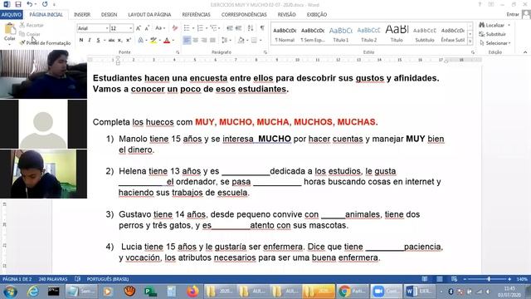531x299 pixels.
Task: Click PORTUGUÊS (BRASIL) language in status bar
Action: pos(108,279)
